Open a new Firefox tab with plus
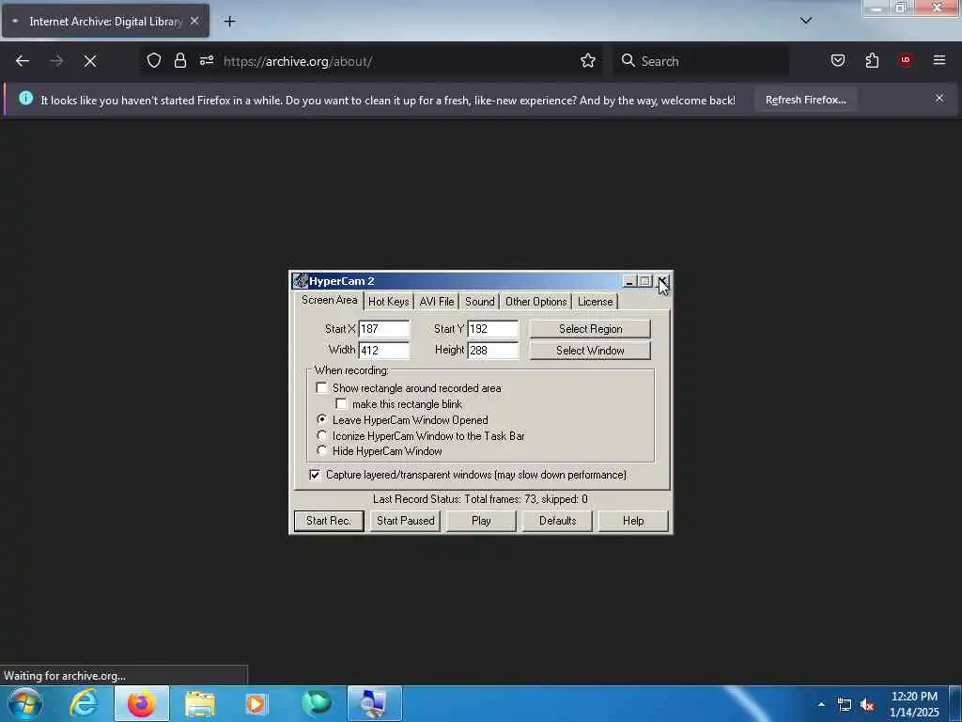Image resolution: width=962 pixels, height=722 pixels. (229, 22)
